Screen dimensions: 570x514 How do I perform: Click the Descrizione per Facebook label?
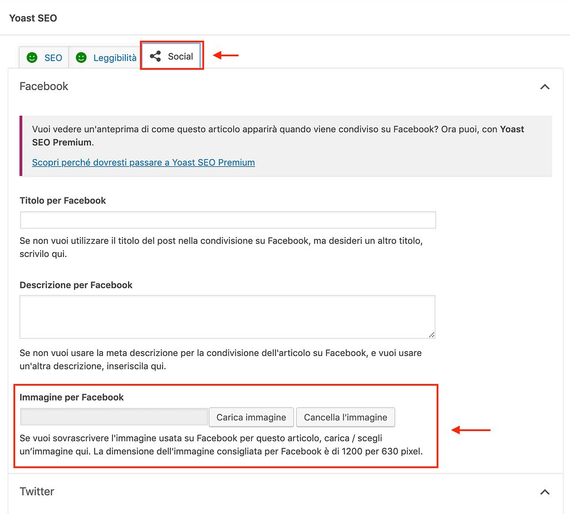tap(76, 285)
